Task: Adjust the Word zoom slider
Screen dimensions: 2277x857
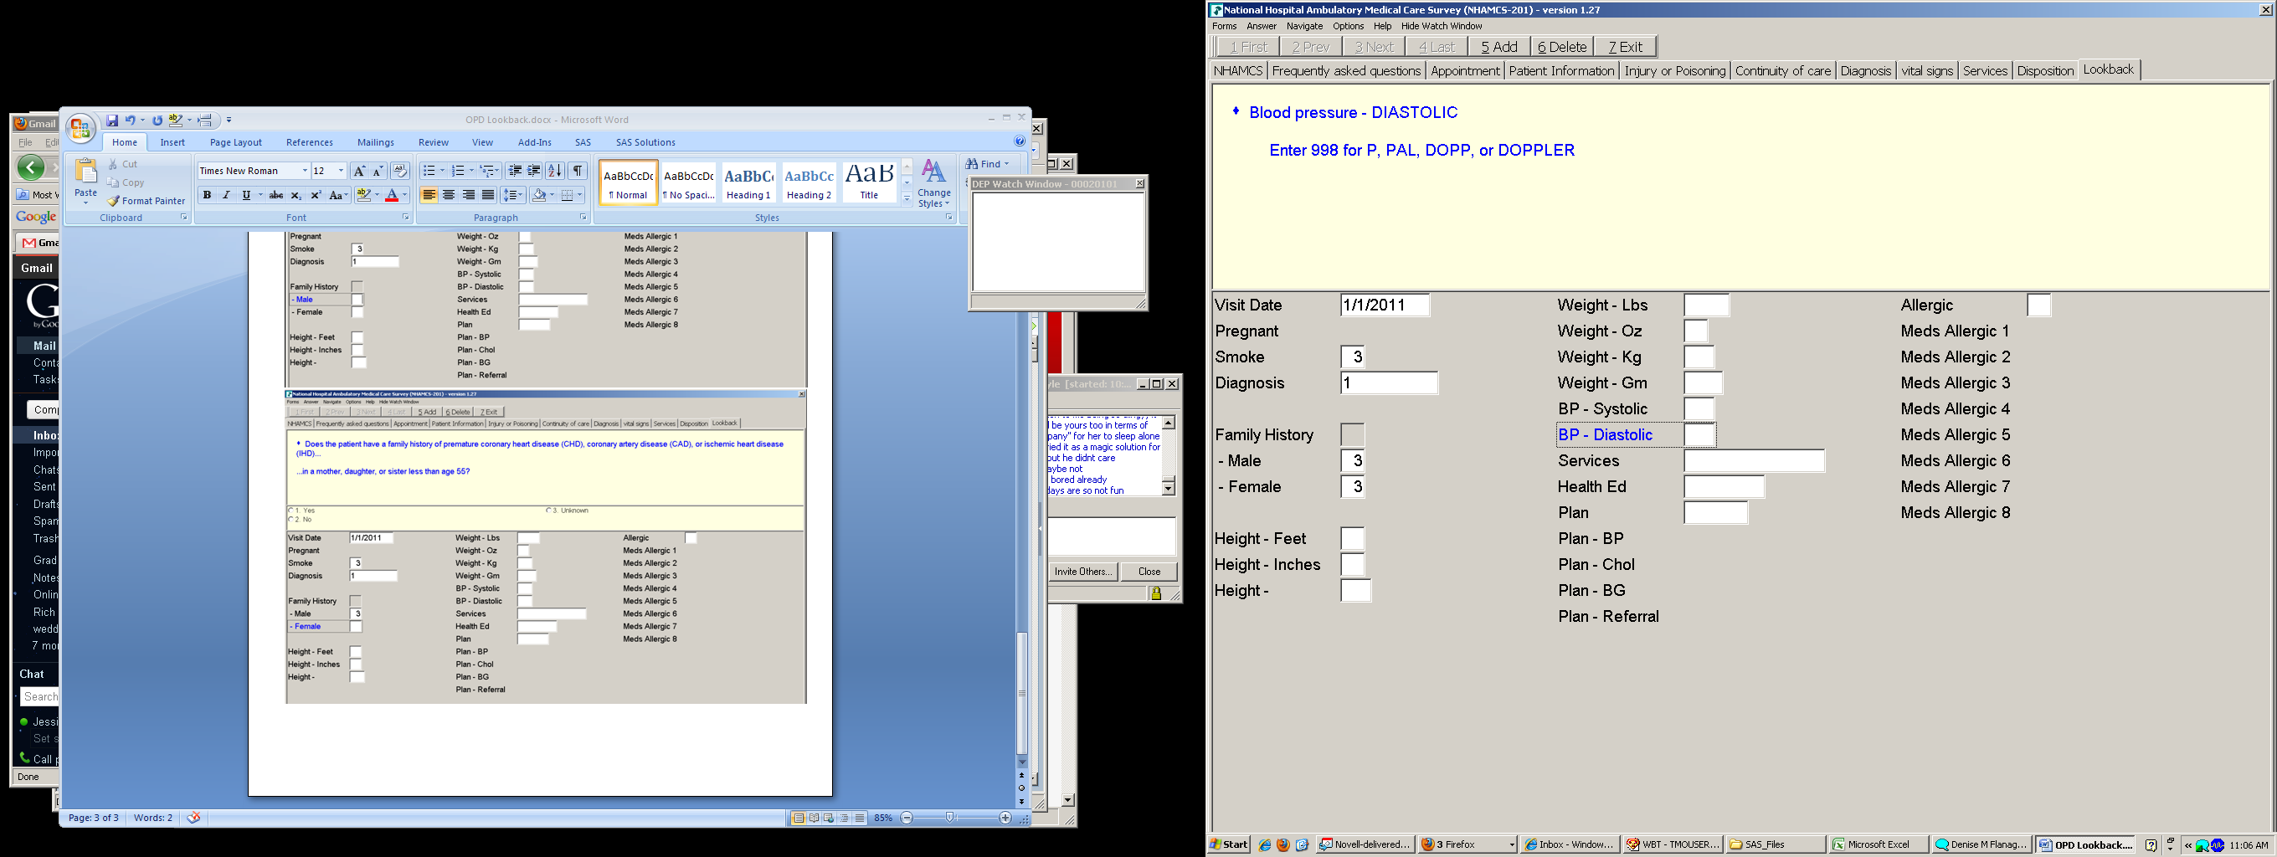Action: pos(949,819)
